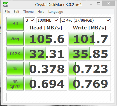Minimize the CrystalDiskMark window
The image size is (117, 106).
[x=91, y=4]
